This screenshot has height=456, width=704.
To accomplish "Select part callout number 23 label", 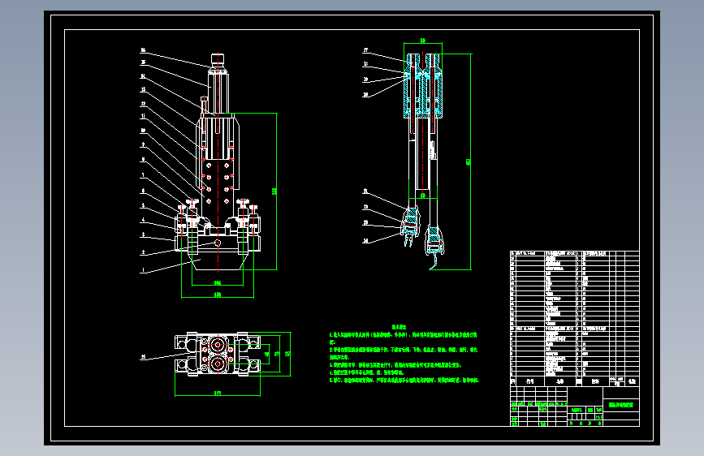I will [x=366, y=222].
